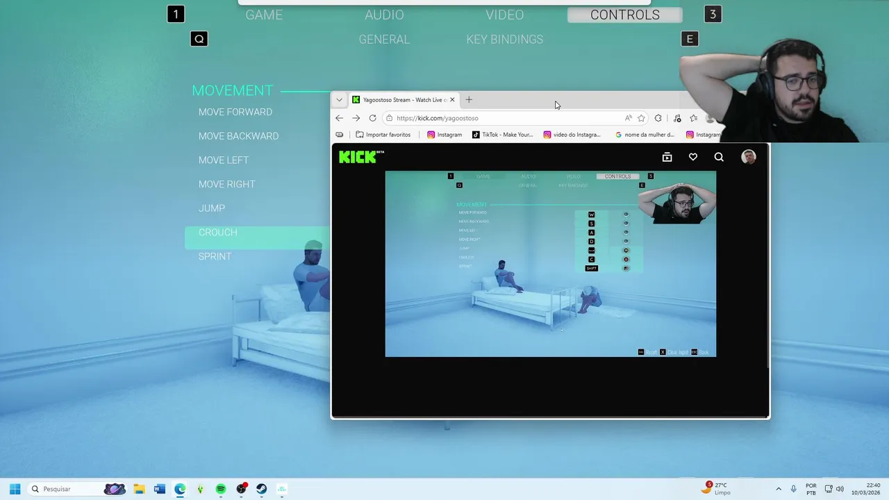Image resolution: width=889 pixels, height=500 pixels.
Task: Expand the browser tab list chevron
Action: pos(339,99)
